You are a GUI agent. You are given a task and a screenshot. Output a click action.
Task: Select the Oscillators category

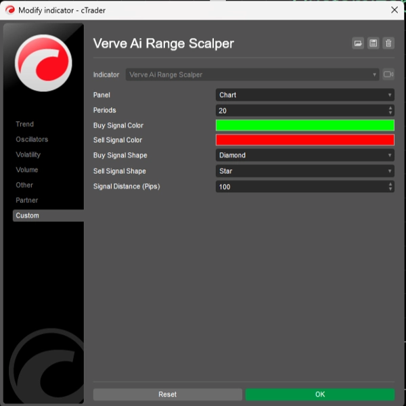(32, 139)
